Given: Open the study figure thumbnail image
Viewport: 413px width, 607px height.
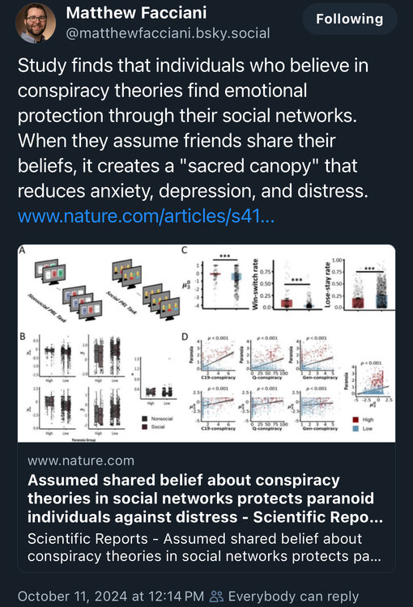Looking at the screenshot, I should pyautogui.click(x=206, y=343).
